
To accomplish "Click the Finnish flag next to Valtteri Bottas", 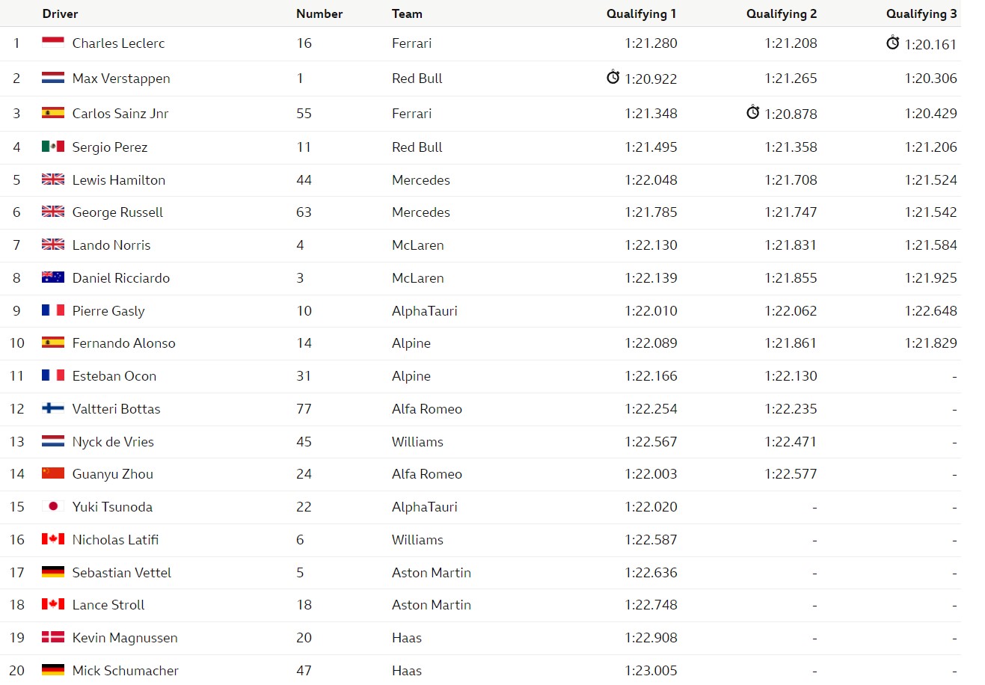I will click(x=53, y=408).
